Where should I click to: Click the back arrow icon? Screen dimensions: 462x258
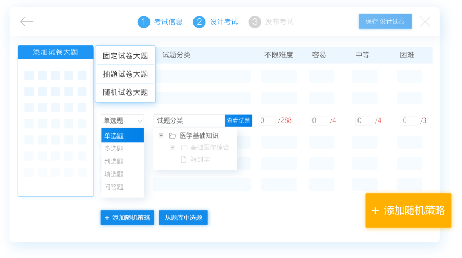[26, 22]
